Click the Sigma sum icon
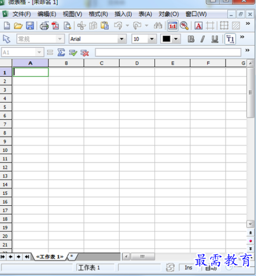Screen dimensions: 256x276 coord(61,53)
